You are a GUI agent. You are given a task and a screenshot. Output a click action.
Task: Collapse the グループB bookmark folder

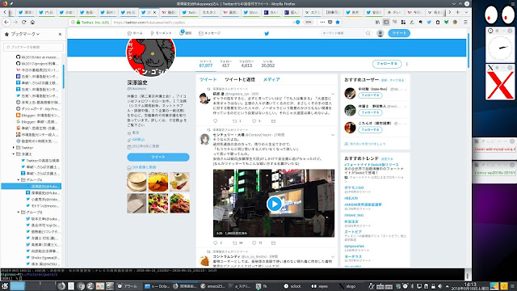[x=19, y=212]
